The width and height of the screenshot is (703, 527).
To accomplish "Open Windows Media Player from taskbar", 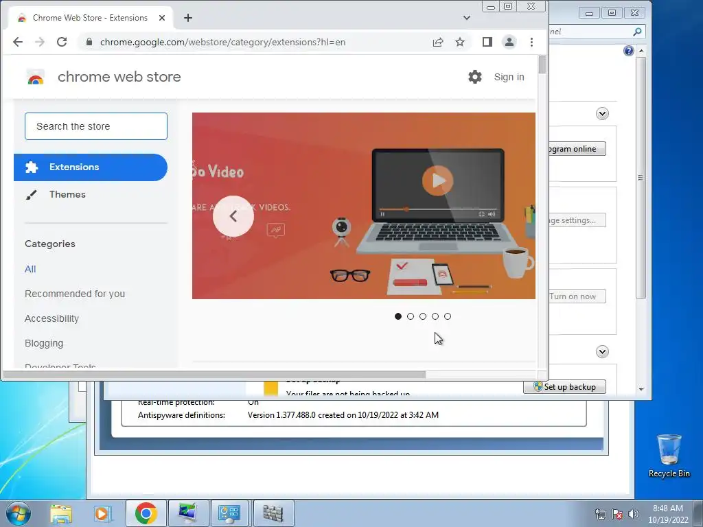I will point(102,513).
